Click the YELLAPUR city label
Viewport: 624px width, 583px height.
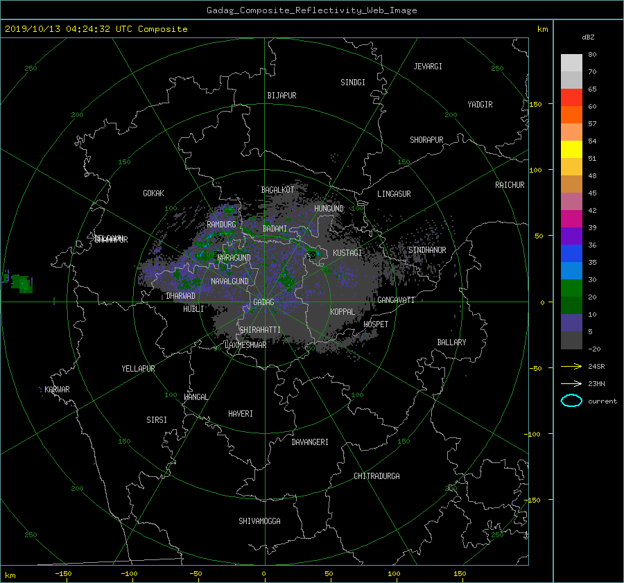click(138, 369)
